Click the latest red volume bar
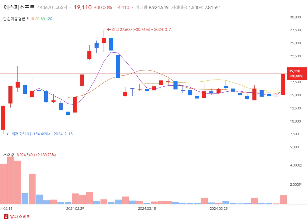The image size is (307, 221). (x=283, y=200)
